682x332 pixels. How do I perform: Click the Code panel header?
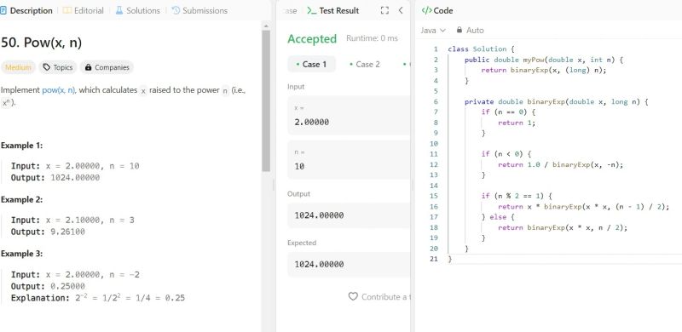[x=437, y=10]
